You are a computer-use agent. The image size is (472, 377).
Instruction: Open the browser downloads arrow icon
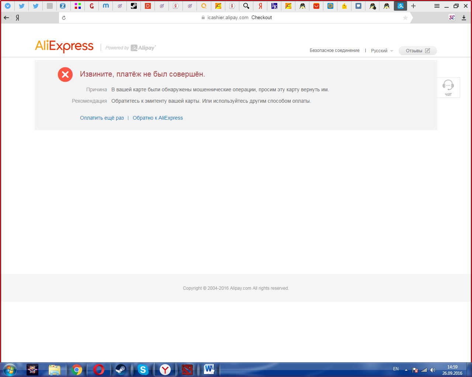(x=464, y=18)
